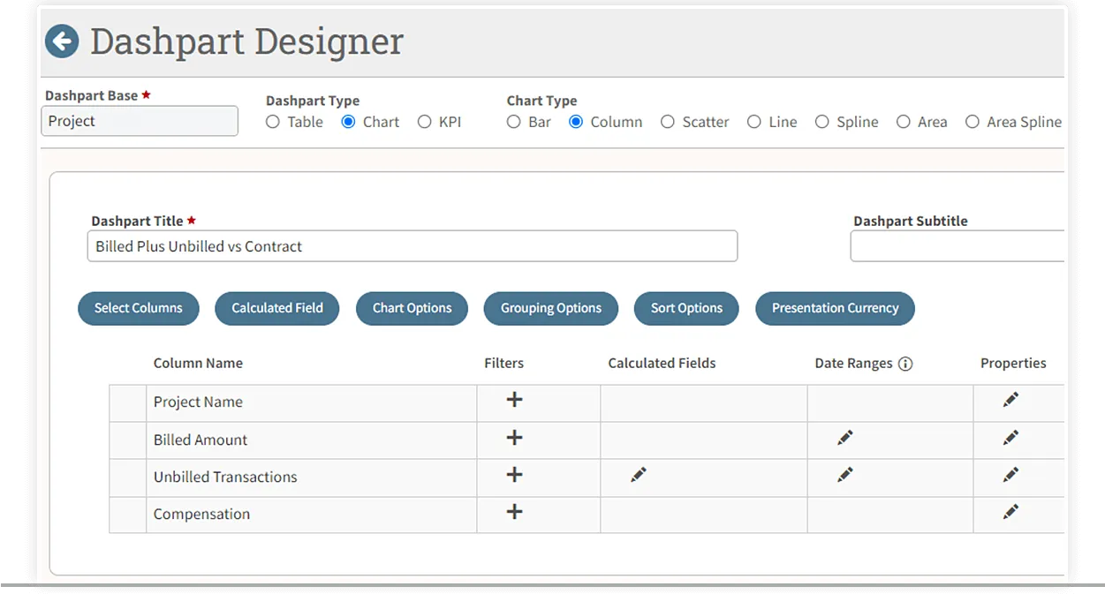This screenshot has height=594, width=1105.
Task: Switch the chart type to Bar
Action: (514, 122)
